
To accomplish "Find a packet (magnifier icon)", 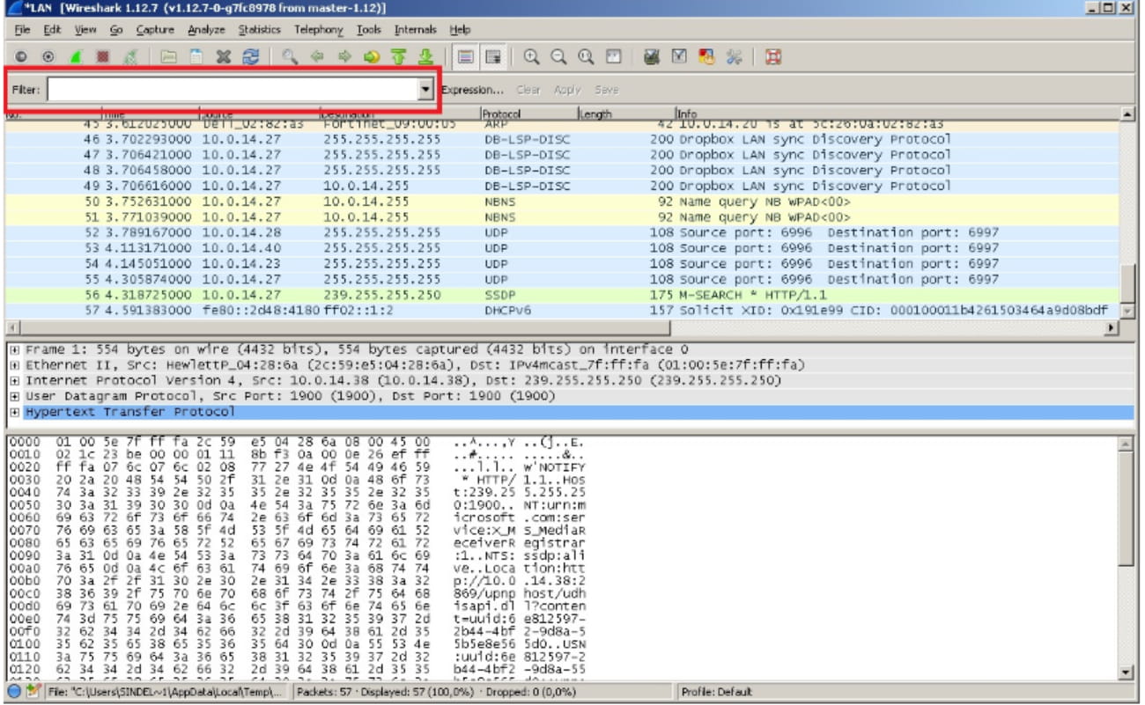I will tap(290, 57).
